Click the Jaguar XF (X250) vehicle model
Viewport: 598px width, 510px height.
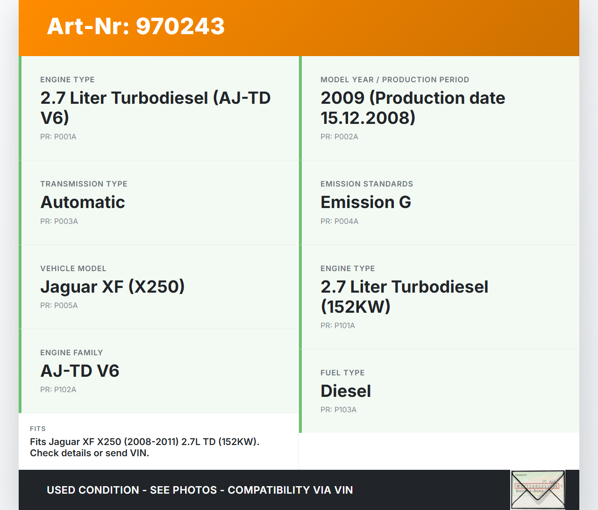113,287
